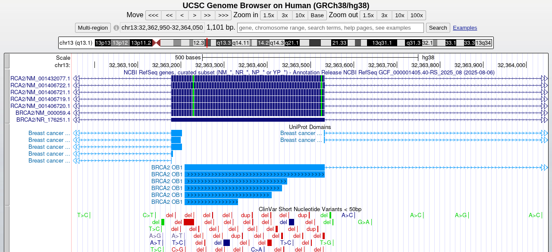This screenshot has width=552, height=252.
Task: Open the Examples link
Action: pos(465,28)
